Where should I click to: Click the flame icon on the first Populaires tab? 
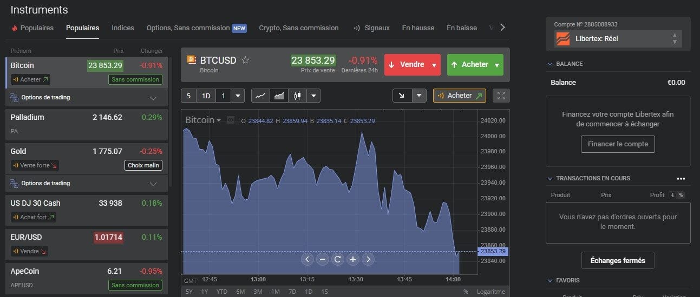coord(15,28)
